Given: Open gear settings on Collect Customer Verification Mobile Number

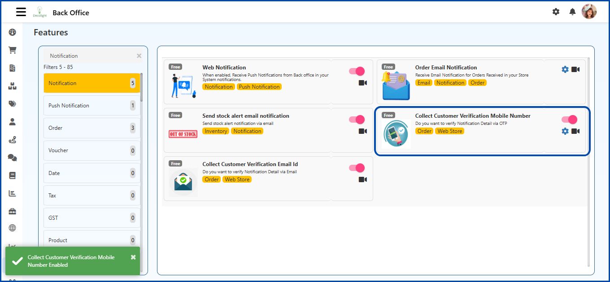Looking at the screenshot, I should point(565,131).
